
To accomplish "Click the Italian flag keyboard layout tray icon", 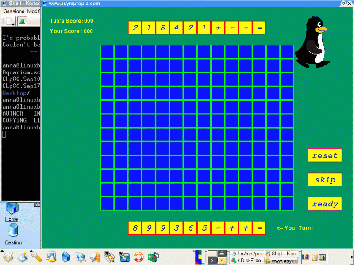I will pos(306,257).
